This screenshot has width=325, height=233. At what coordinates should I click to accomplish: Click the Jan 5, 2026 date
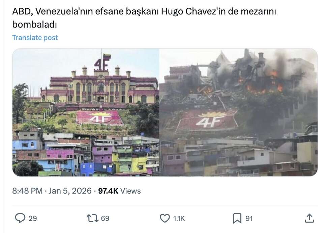70,191
